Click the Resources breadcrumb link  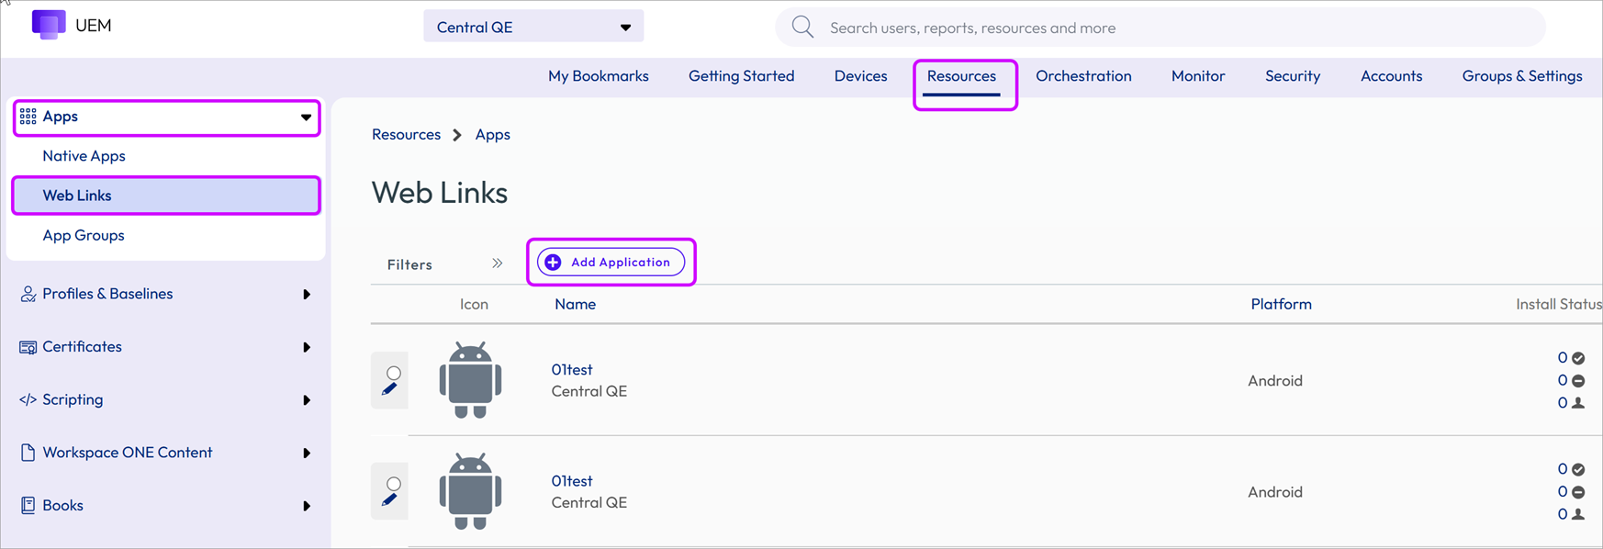[x=406, y=135]
